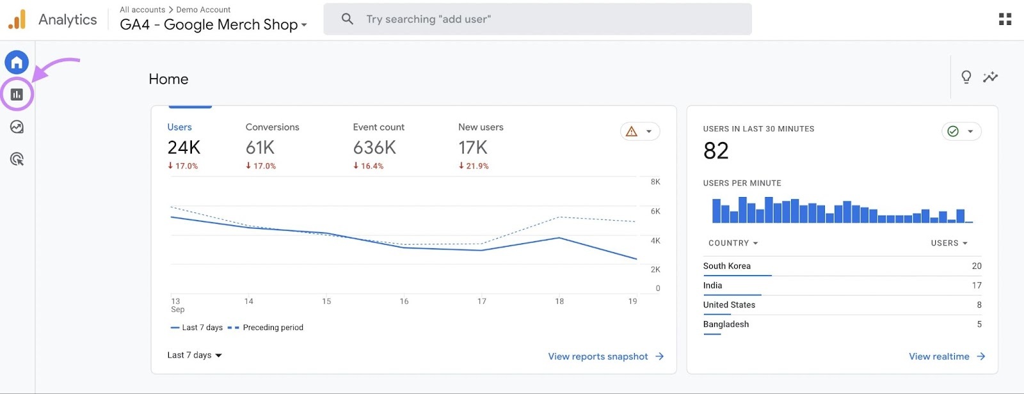Open the green check status dropdown
The image size is (1024, 394).
pos(961,132)
